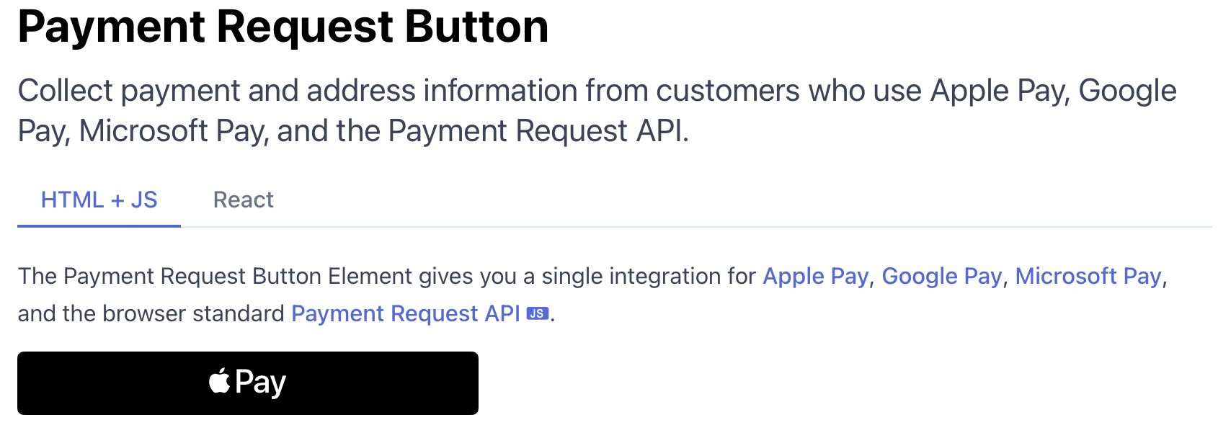Click the JS badge icon after Payment Request API
The height and width of the screenshot is (438, 1218).
537,313
